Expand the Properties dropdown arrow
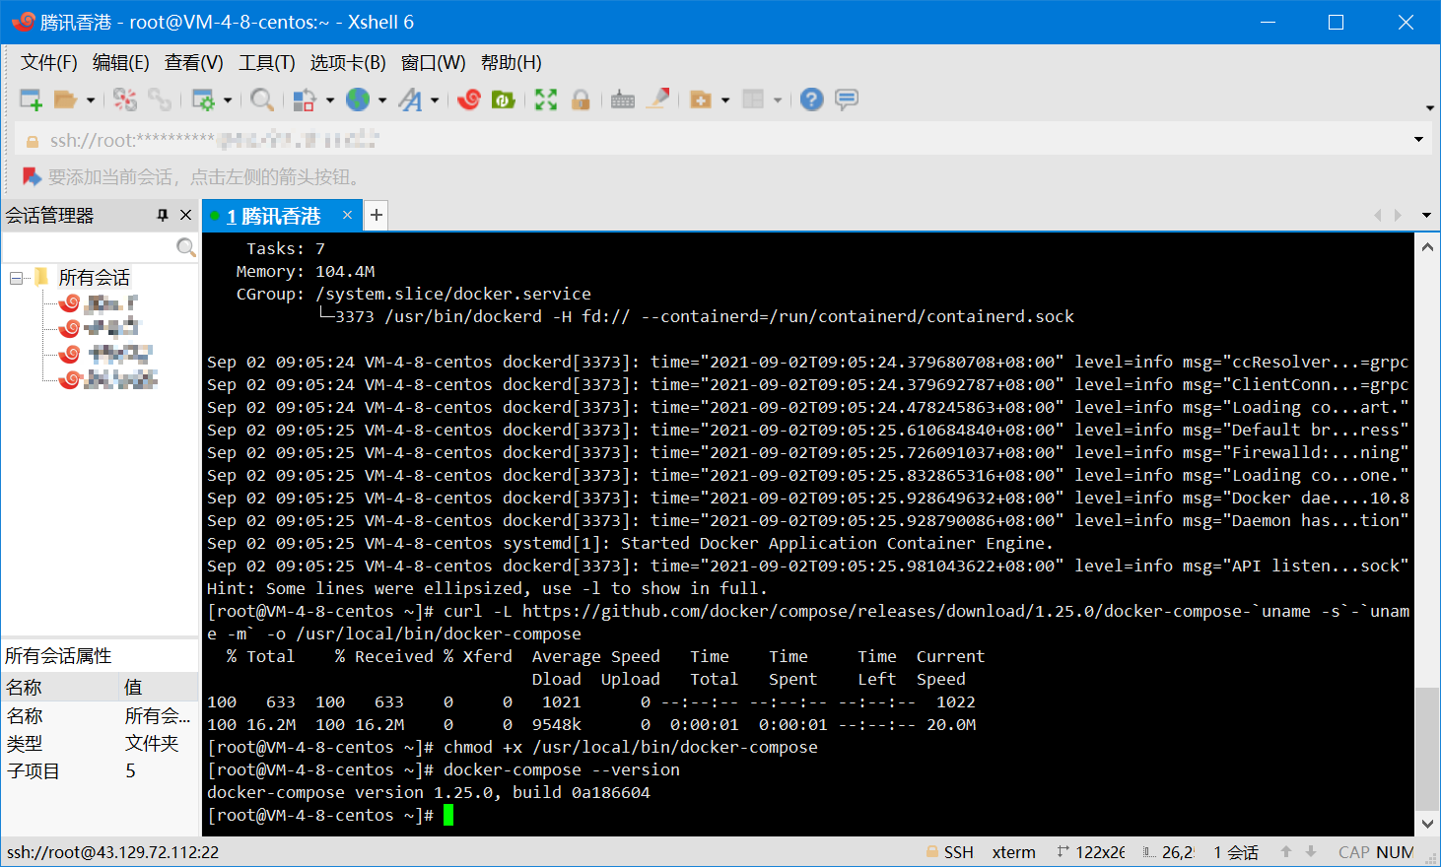Image resolution: width=1441 pixels, height=867 pixels. 227,100
